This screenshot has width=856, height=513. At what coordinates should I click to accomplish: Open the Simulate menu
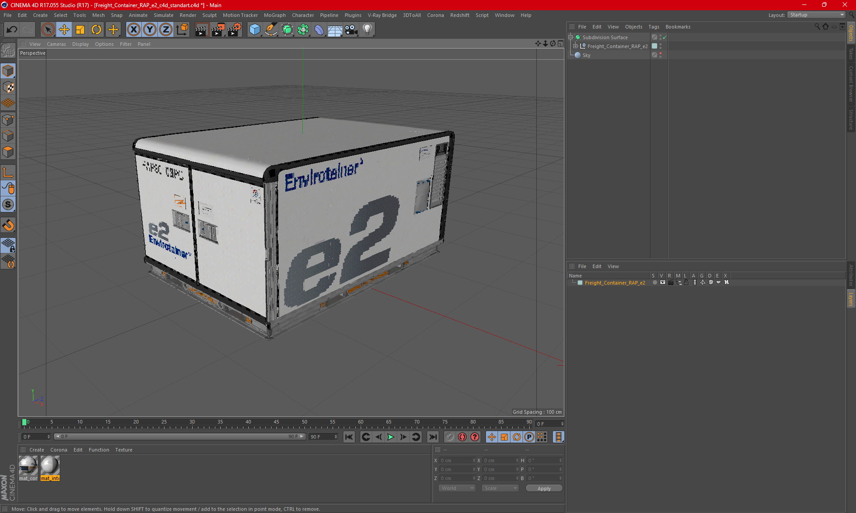pyautogui.click(x=163, y=15)
